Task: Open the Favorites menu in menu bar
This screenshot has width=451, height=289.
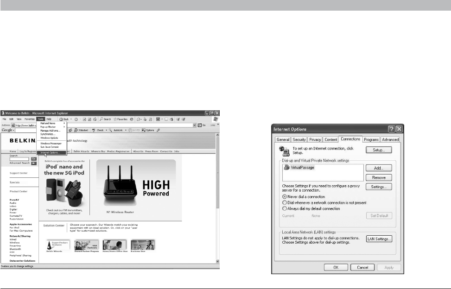Action: [29, 119]
